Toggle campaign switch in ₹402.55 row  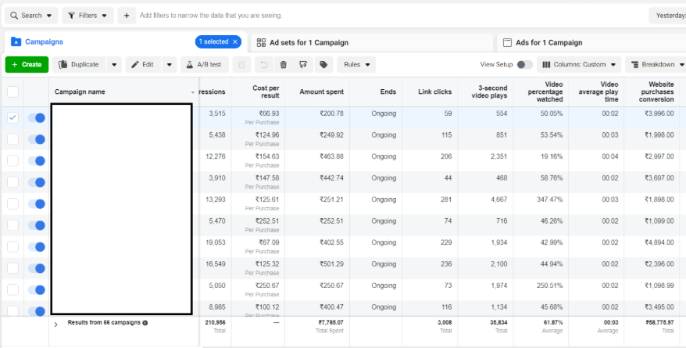(37, 247)
